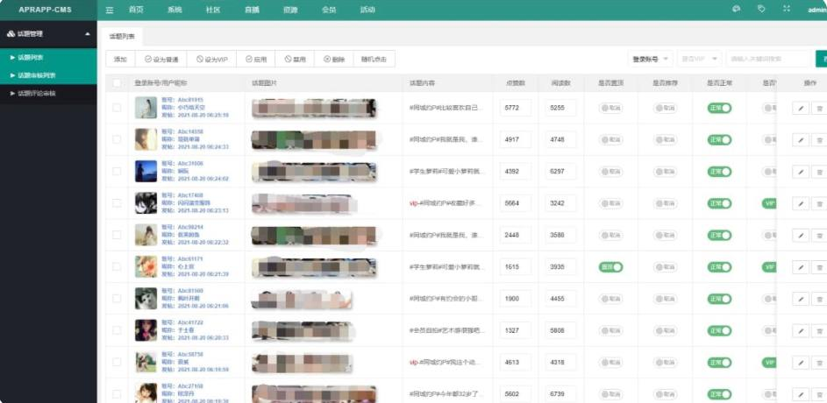
Task: Turn off the green 置顶 switch in 1615 row
Action: (610, 267)
